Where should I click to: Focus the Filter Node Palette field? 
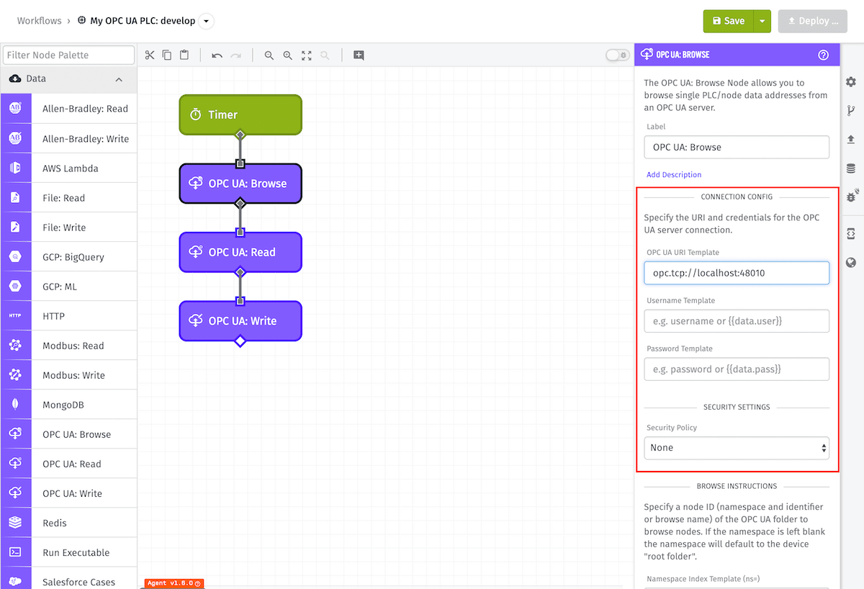point(69,55)
